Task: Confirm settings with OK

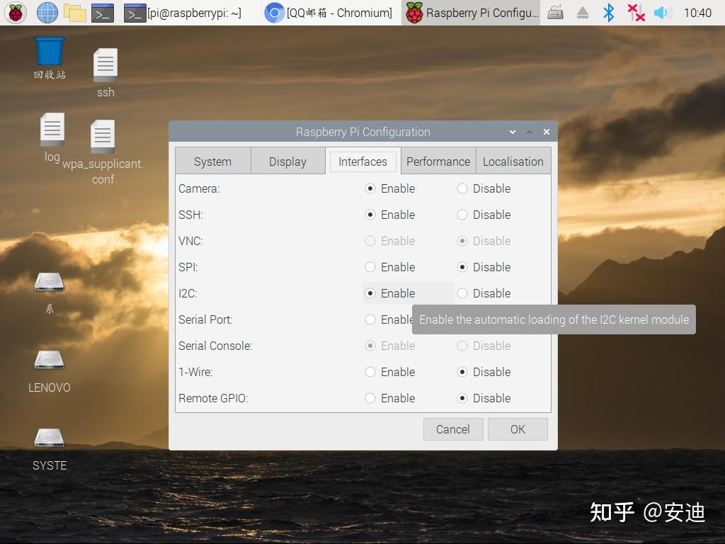Action: [518, 429]
